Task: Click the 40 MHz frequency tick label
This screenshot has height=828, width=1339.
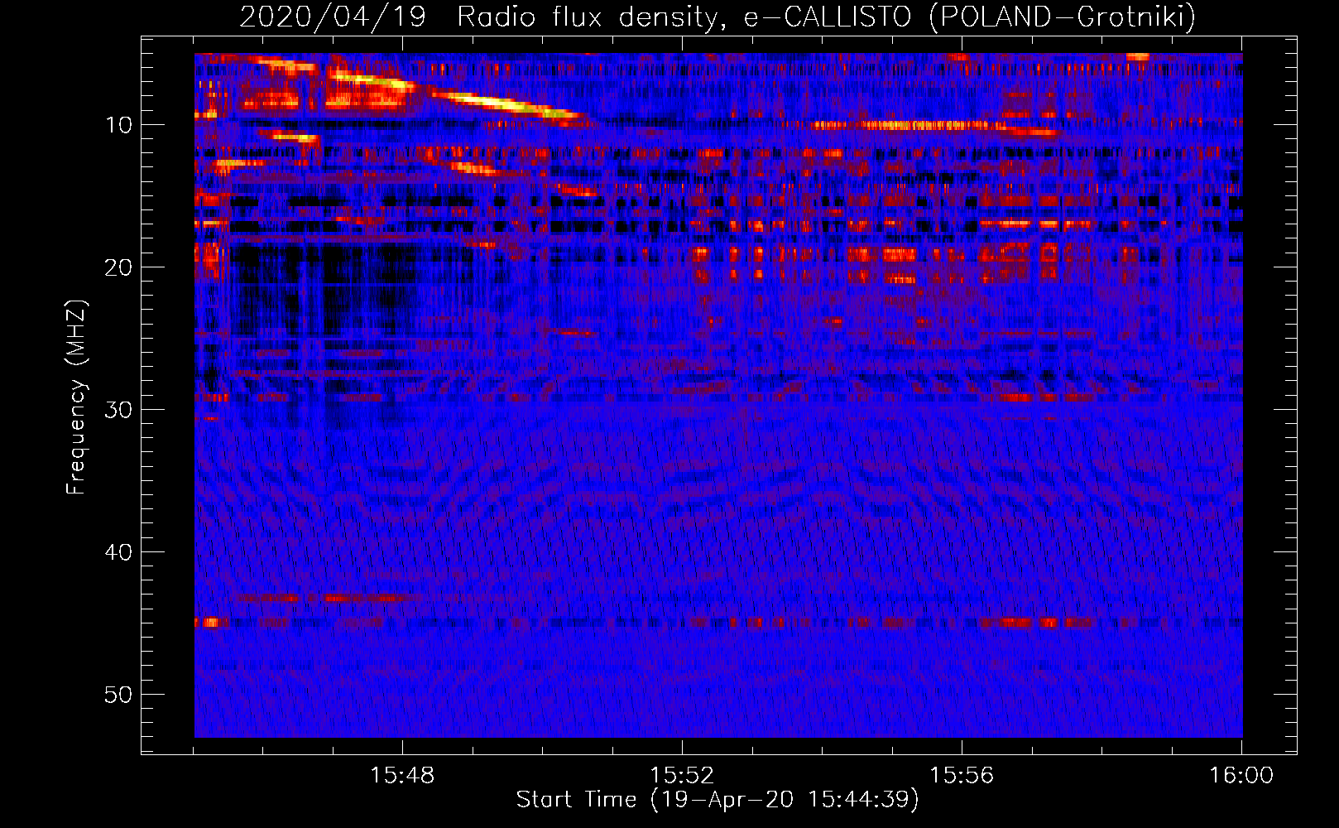Action: point(119,552)
